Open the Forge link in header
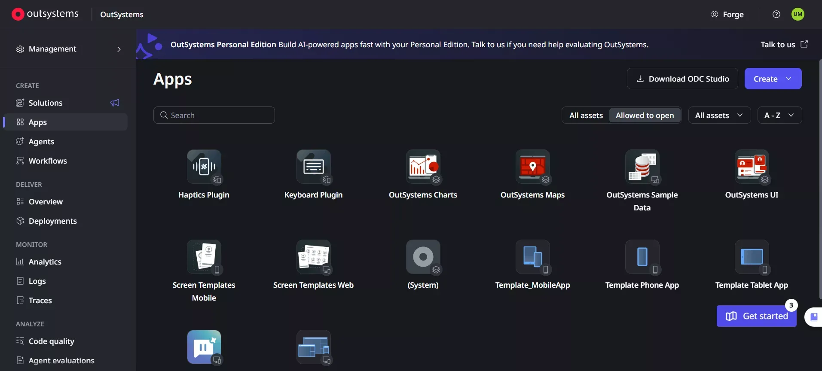Screen dimensions: 822x371 click(x=727, y=14)
